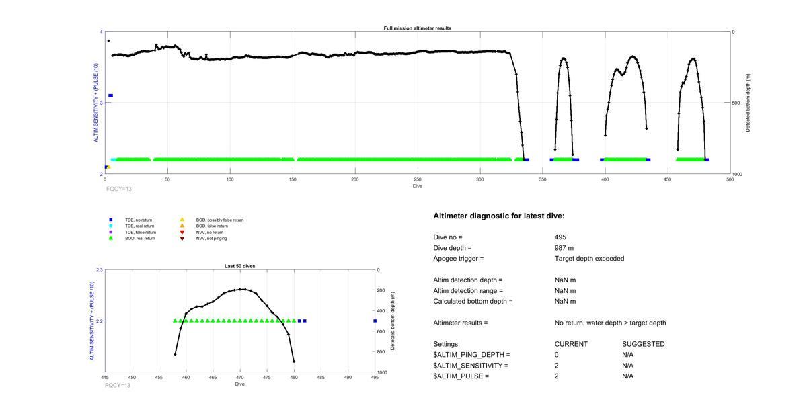Click the 'SUGGESTED' column header

[644, 344]
